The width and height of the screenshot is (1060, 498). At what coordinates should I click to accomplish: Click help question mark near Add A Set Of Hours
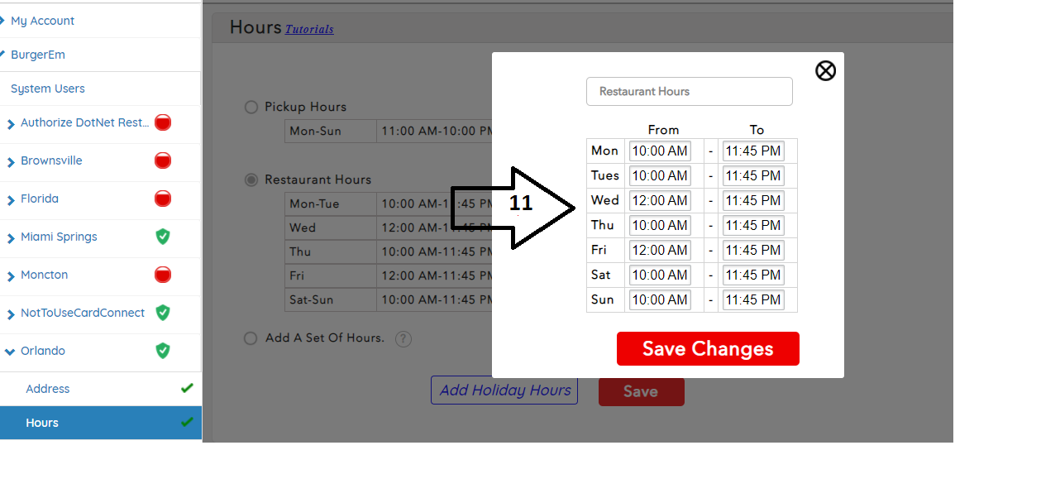[x=403, y=338]
